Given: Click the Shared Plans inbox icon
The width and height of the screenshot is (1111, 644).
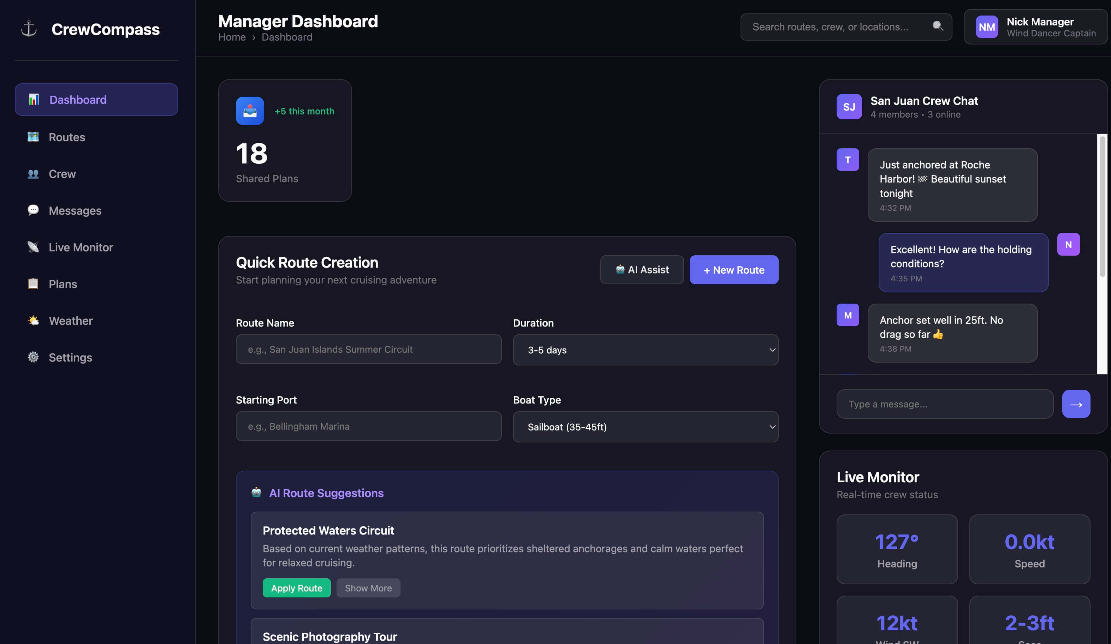Looking at the screenshot, I should click(x=250, y=111).
